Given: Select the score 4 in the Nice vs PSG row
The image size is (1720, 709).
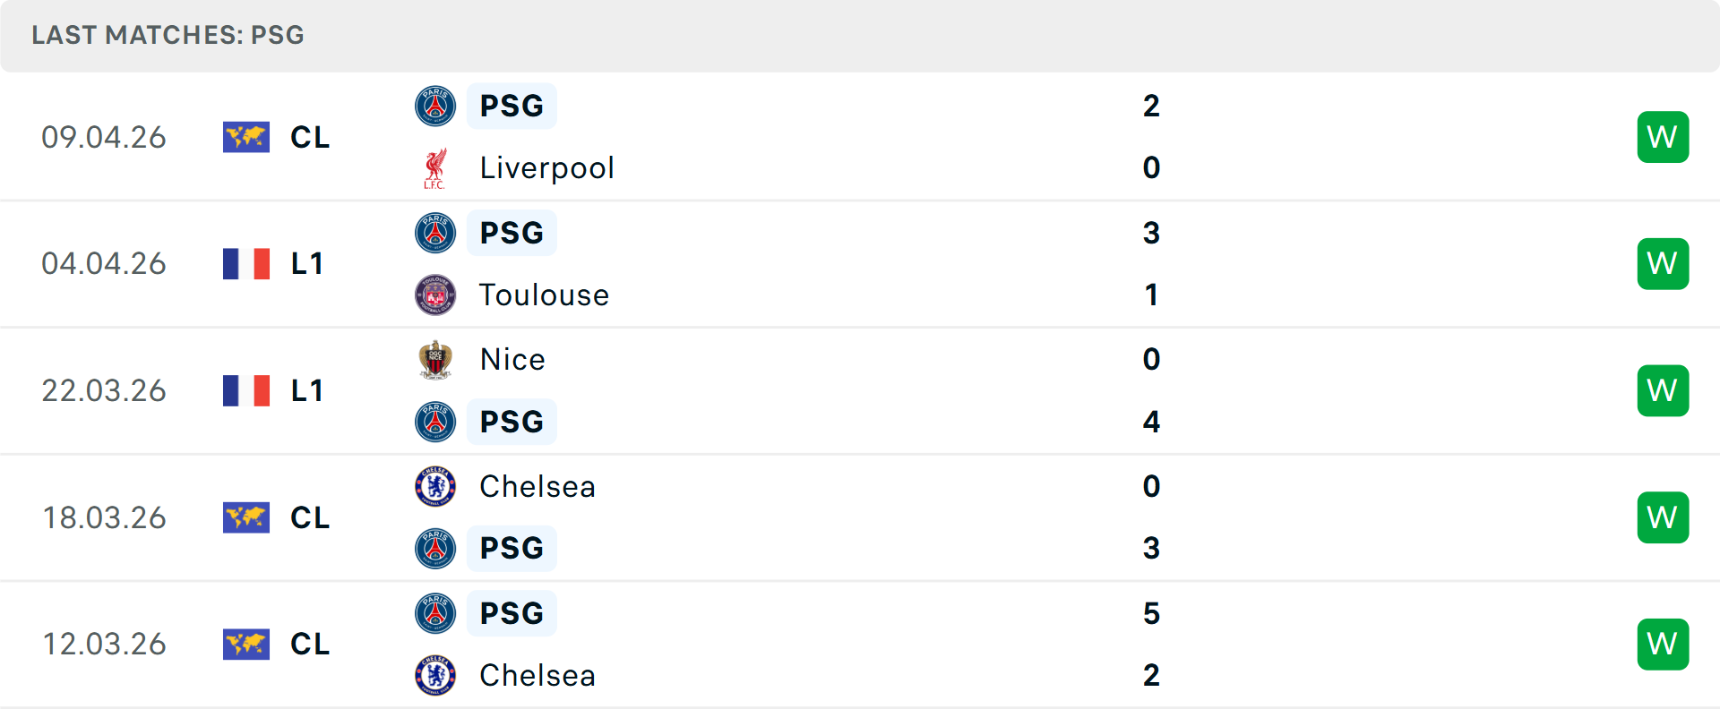Looking at the screenshot, I should pyautogui.click(x=1152, y=422).
